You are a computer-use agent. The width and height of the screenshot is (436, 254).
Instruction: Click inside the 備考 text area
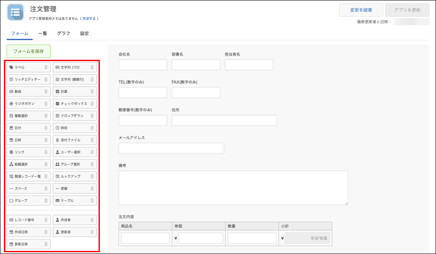[233, 188]
